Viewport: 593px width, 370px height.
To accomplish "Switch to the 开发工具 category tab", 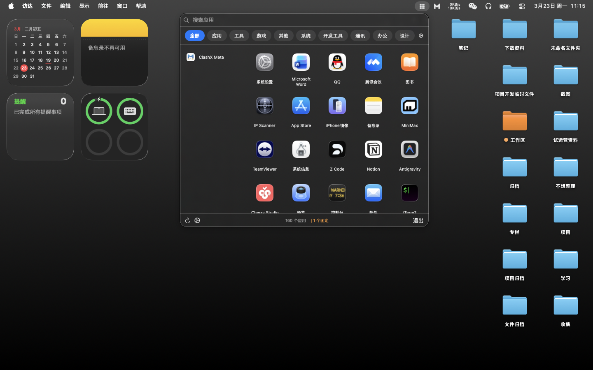I will [x=333, y=36].
